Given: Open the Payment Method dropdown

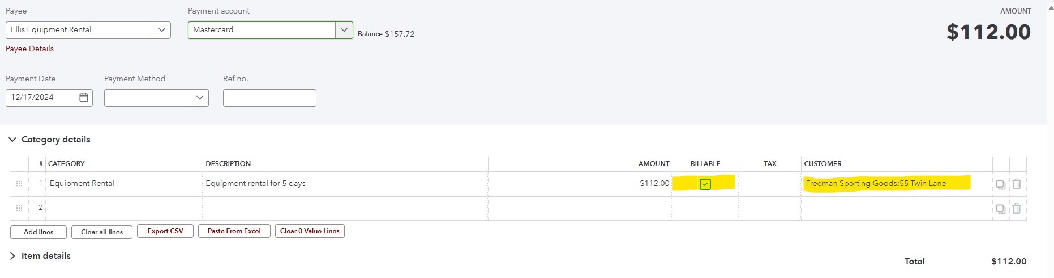Looking at the screenshot, I should tap(156, 98).
